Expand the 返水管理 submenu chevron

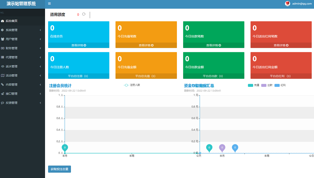(40, 66)
